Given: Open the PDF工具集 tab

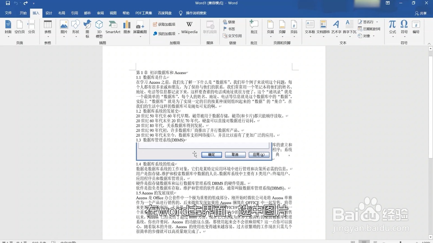Looking at the screenshot, I should click(144, 13).
